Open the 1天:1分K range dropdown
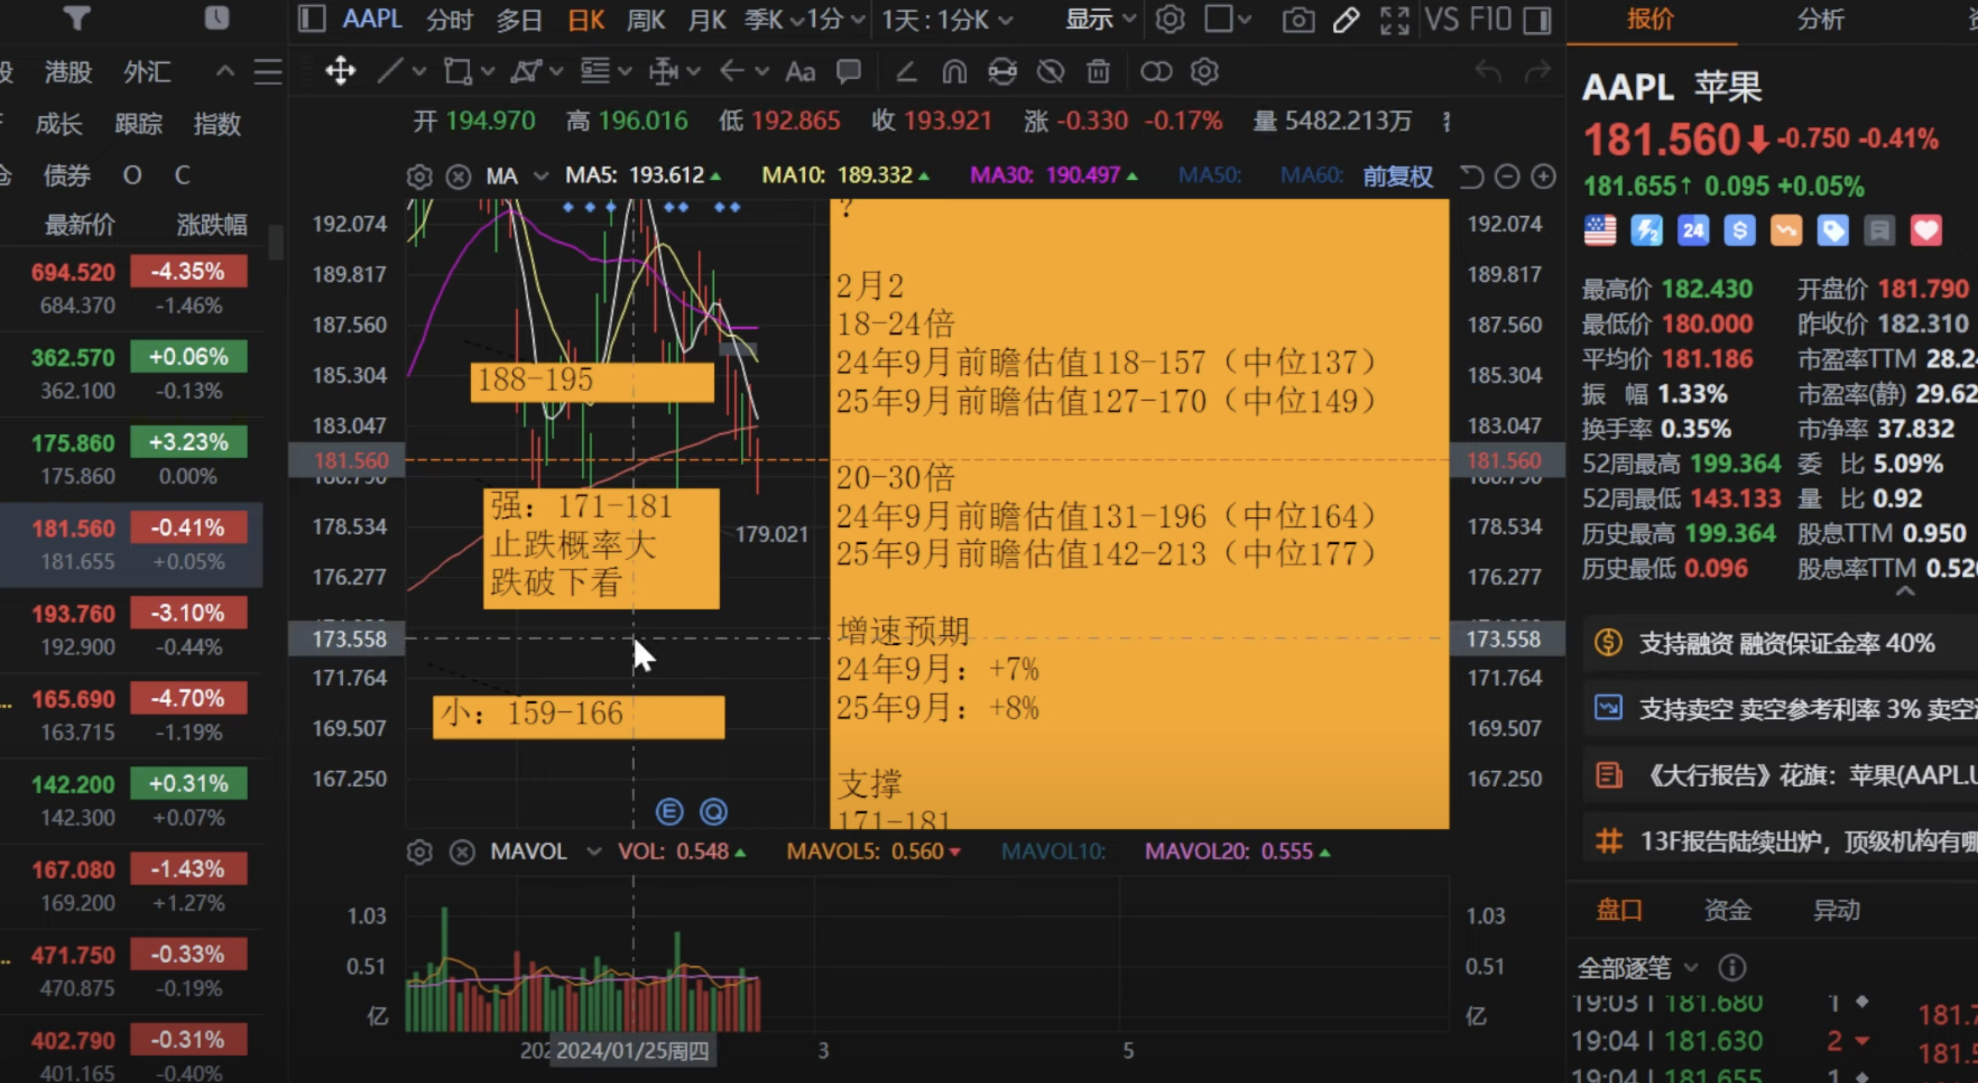1978x1083 pixels. point(947,19)
